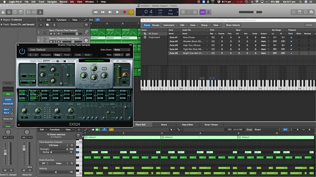Open the Instrument menu in EXS24 editor
Screen dimensions: 316x177
170,25
